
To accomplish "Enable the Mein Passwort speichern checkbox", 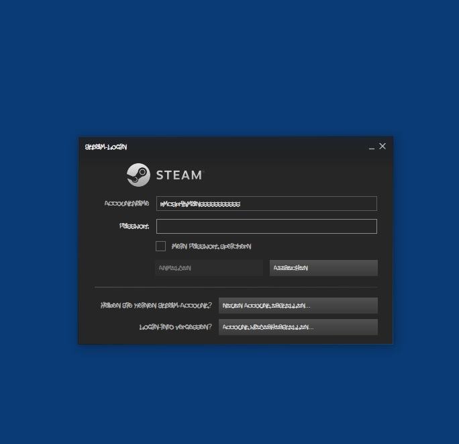I will [160, 246].
